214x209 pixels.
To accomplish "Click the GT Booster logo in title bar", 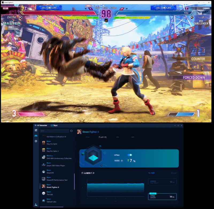I will click(x=35, y=125).
